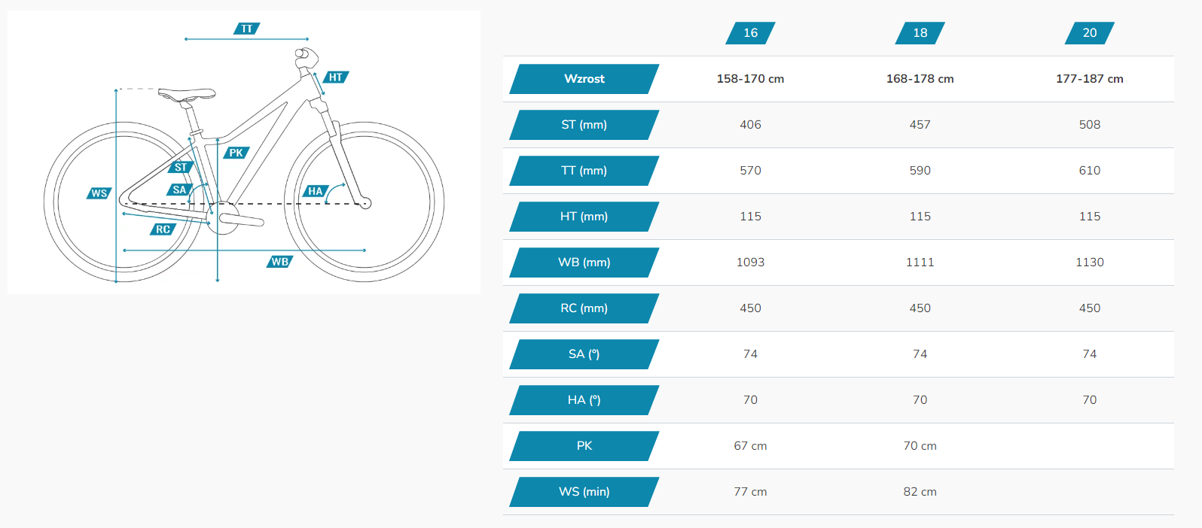1202x528 pixels.
Task: Click the PK badge on the bike frame
Action: coord(236,153)
